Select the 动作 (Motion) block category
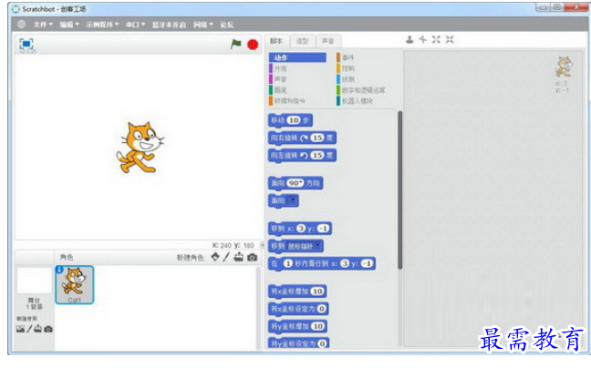The image size is (591, 368). 297,57
